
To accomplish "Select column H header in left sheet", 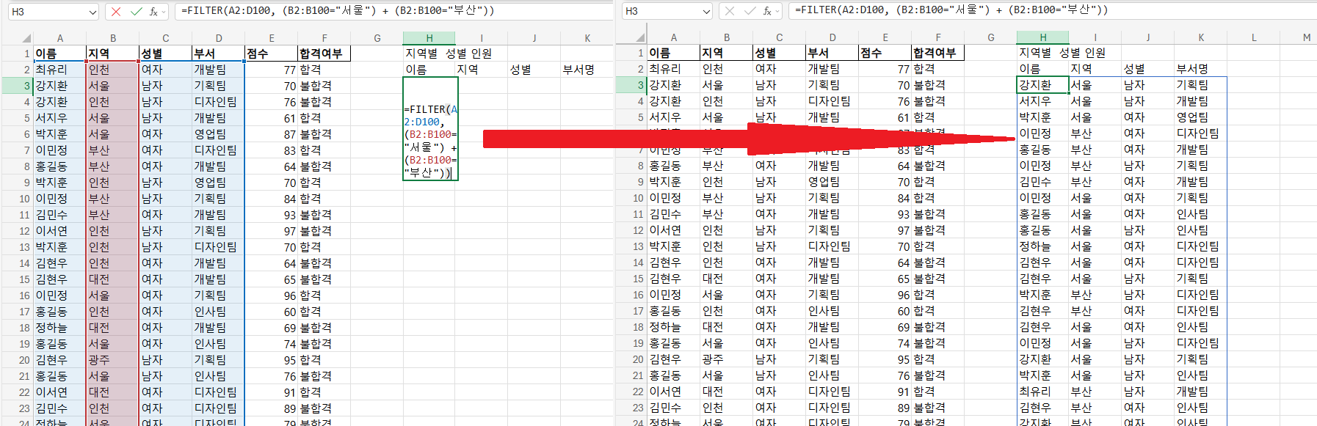I will coord(429,38).
